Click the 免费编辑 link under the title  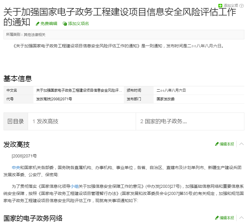(49, 24)
